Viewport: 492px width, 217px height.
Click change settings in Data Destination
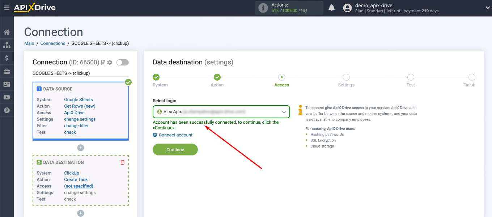[x=80, y=193]
